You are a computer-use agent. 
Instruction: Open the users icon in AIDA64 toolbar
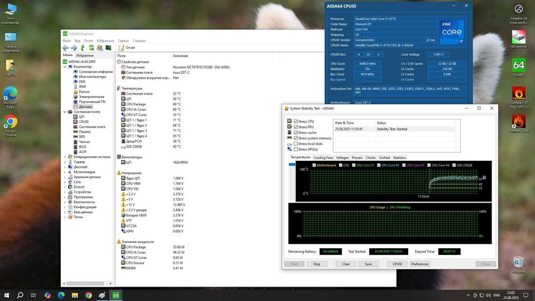tap(100, 48)
